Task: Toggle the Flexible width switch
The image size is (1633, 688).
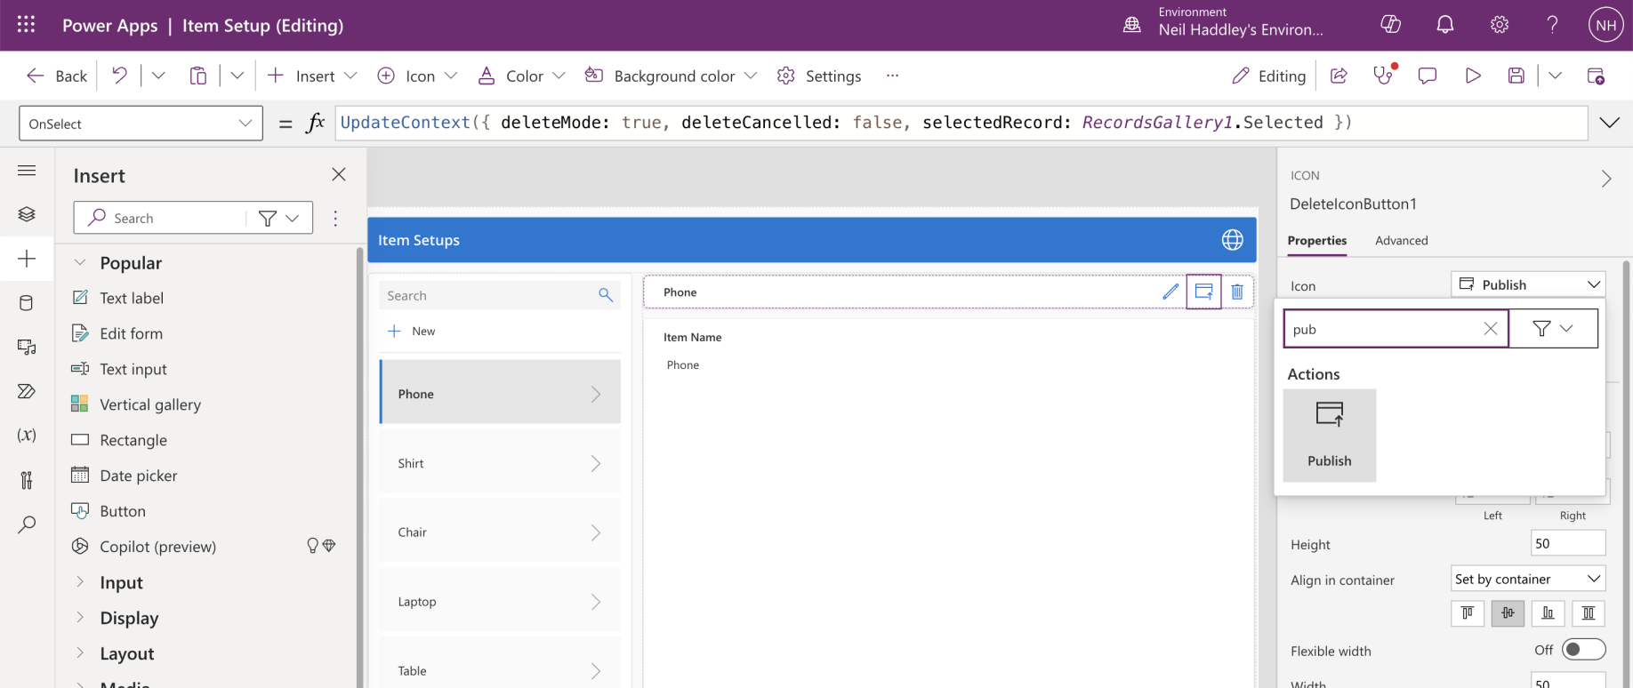Action: (x=1583, y=650)
